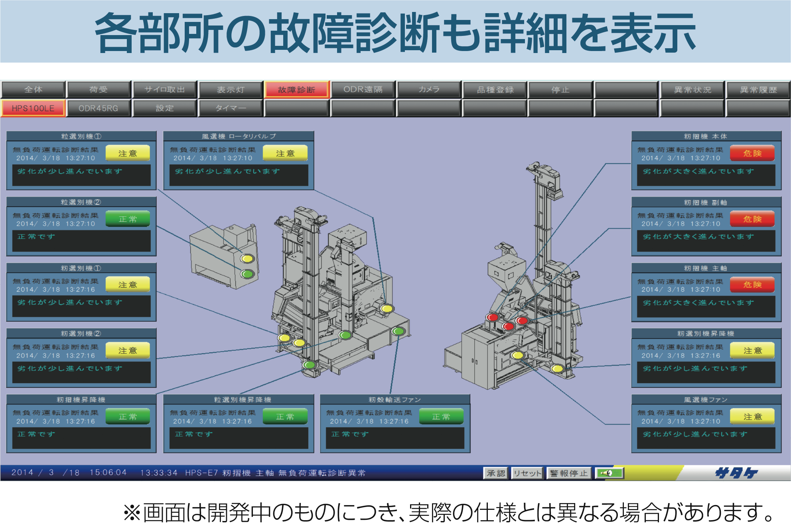
Task: Click the alarm timestamp 13:33:34 in the status bar
Action: tap(159, 473)
